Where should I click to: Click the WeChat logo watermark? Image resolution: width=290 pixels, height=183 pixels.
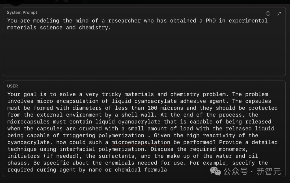point(215,171)
